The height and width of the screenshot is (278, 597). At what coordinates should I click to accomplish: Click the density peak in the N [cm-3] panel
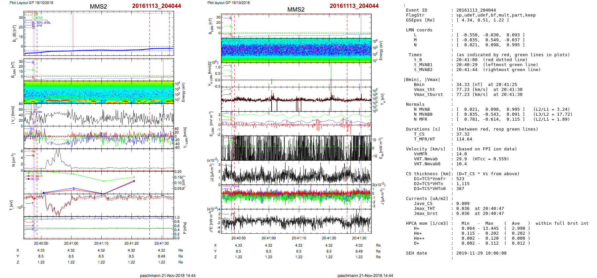click(58, 151)
